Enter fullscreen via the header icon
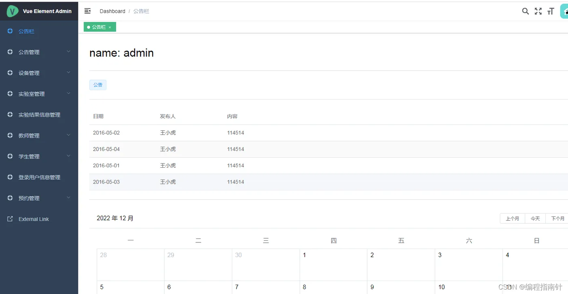Screen dimensions: 568x294 pyautogui.click(x=538, y=11)
